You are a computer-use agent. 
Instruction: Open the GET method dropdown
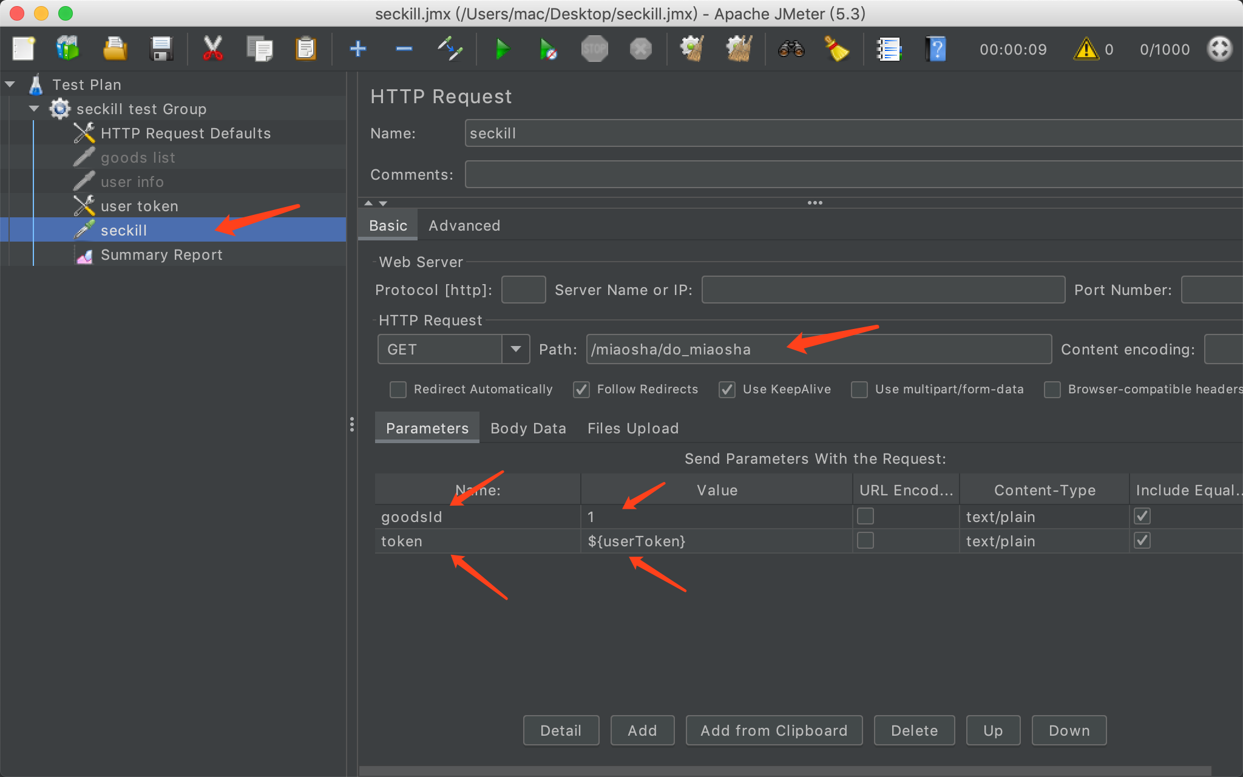click(x=516, y=349)
